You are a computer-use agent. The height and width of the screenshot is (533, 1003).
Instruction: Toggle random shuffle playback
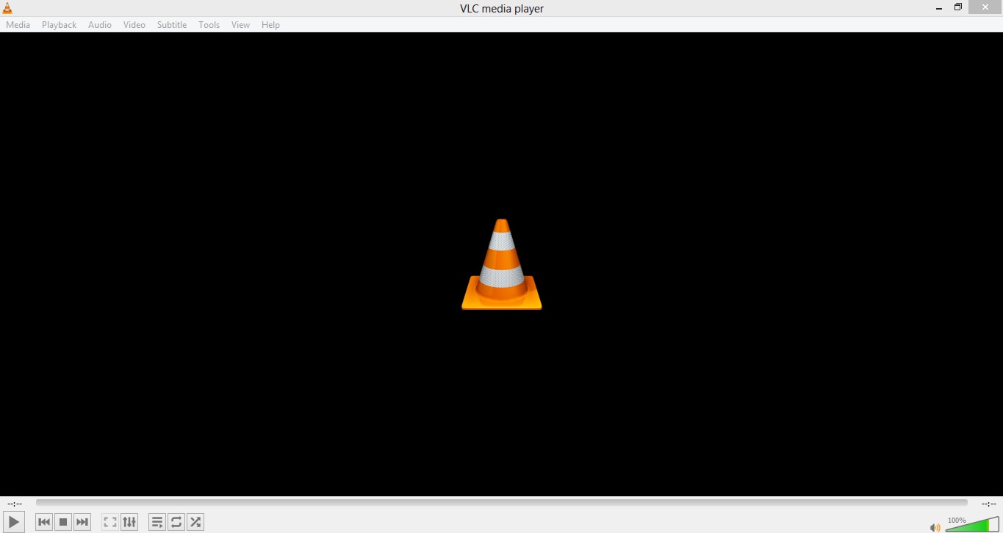[195, 522]
